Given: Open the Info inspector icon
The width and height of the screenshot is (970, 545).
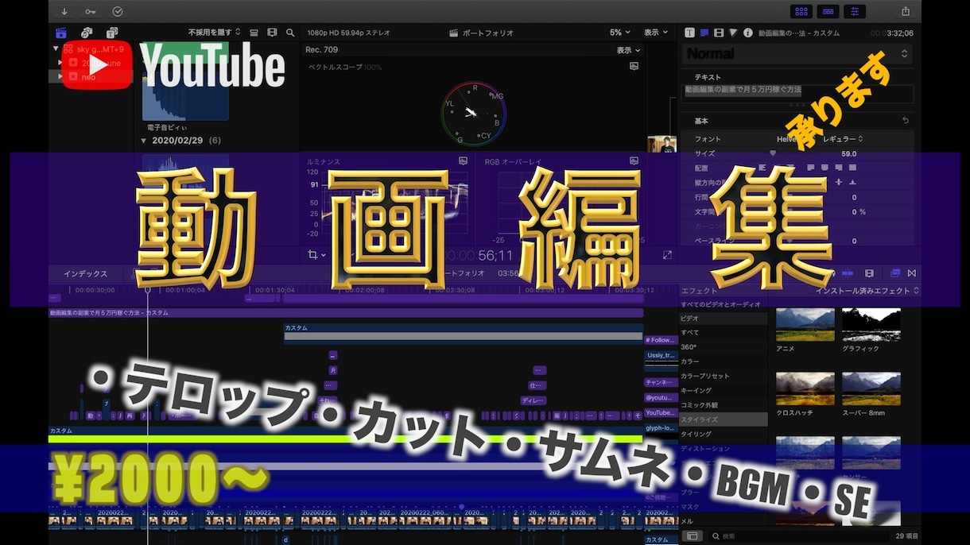Looking at the screenshot, I should (748, 33).
